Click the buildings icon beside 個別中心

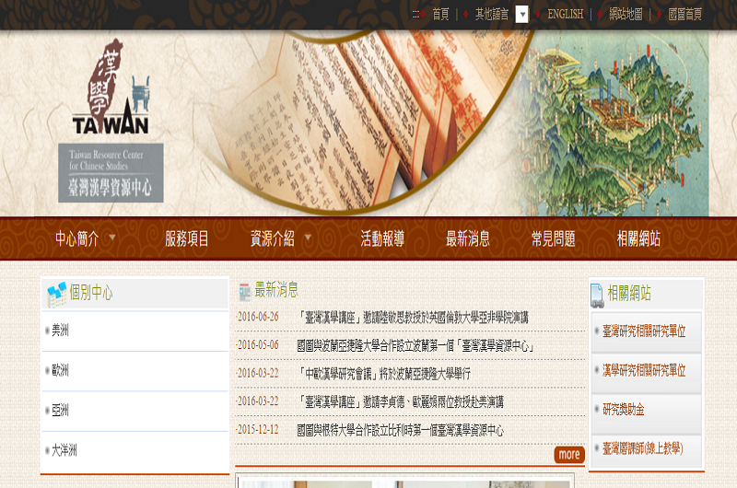pos(56,295)
